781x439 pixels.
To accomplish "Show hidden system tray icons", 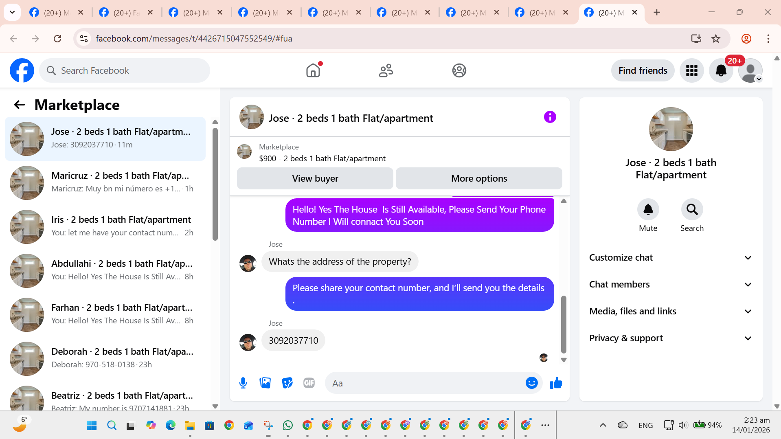I will pyautogui.click(x=603, y=425).
